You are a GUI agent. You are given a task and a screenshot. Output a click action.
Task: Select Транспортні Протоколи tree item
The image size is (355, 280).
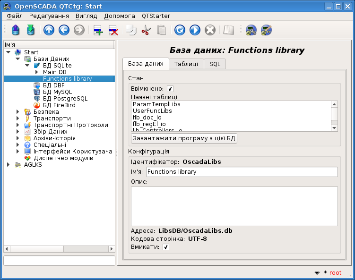pos(70,125)
